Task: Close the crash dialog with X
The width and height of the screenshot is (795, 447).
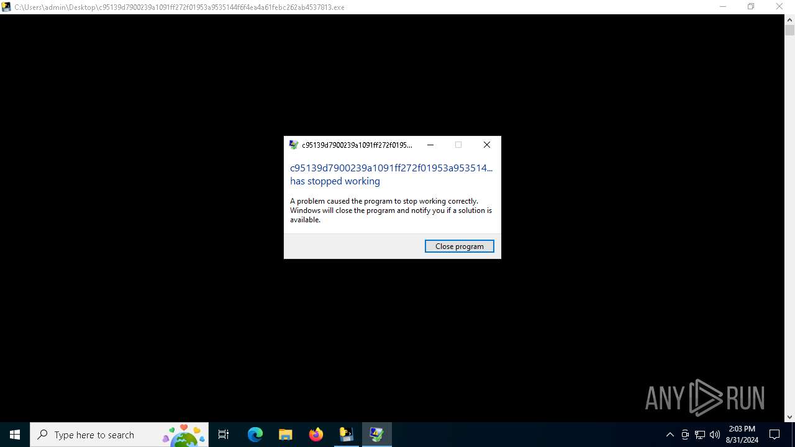Action: tap(487, 145)
